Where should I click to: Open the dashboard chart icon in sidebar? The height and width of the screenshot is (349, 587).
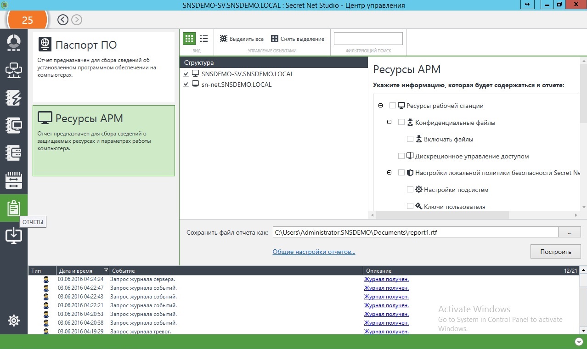coord(14,42)
